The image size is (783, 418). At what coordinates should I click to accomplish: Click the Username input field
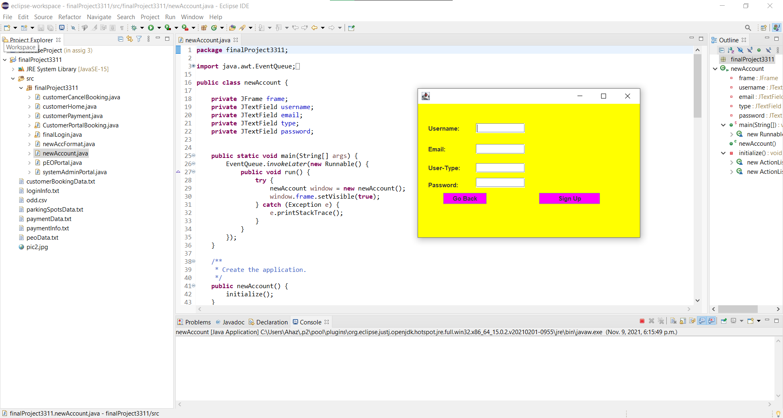500,128
